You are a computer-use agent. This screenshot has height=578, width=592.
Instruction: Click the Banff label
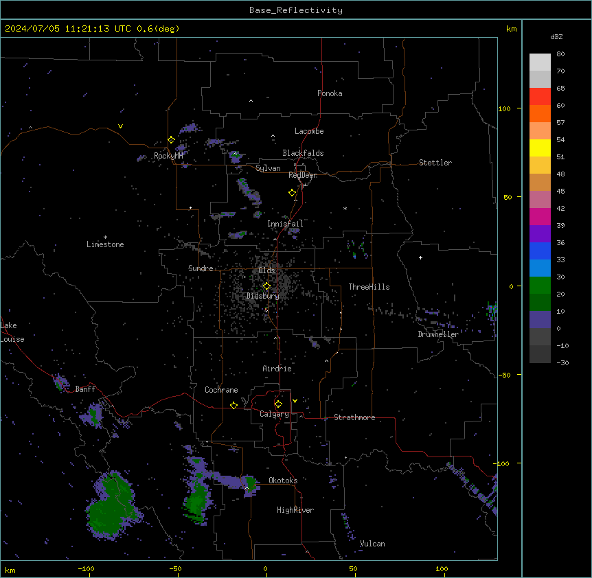click(x=85, y=389)
